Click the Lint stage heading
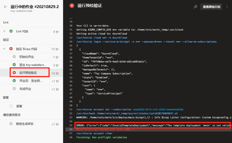The width and height of the screenshot is (232, 143). pyautogui.click(x=6, y=22)
